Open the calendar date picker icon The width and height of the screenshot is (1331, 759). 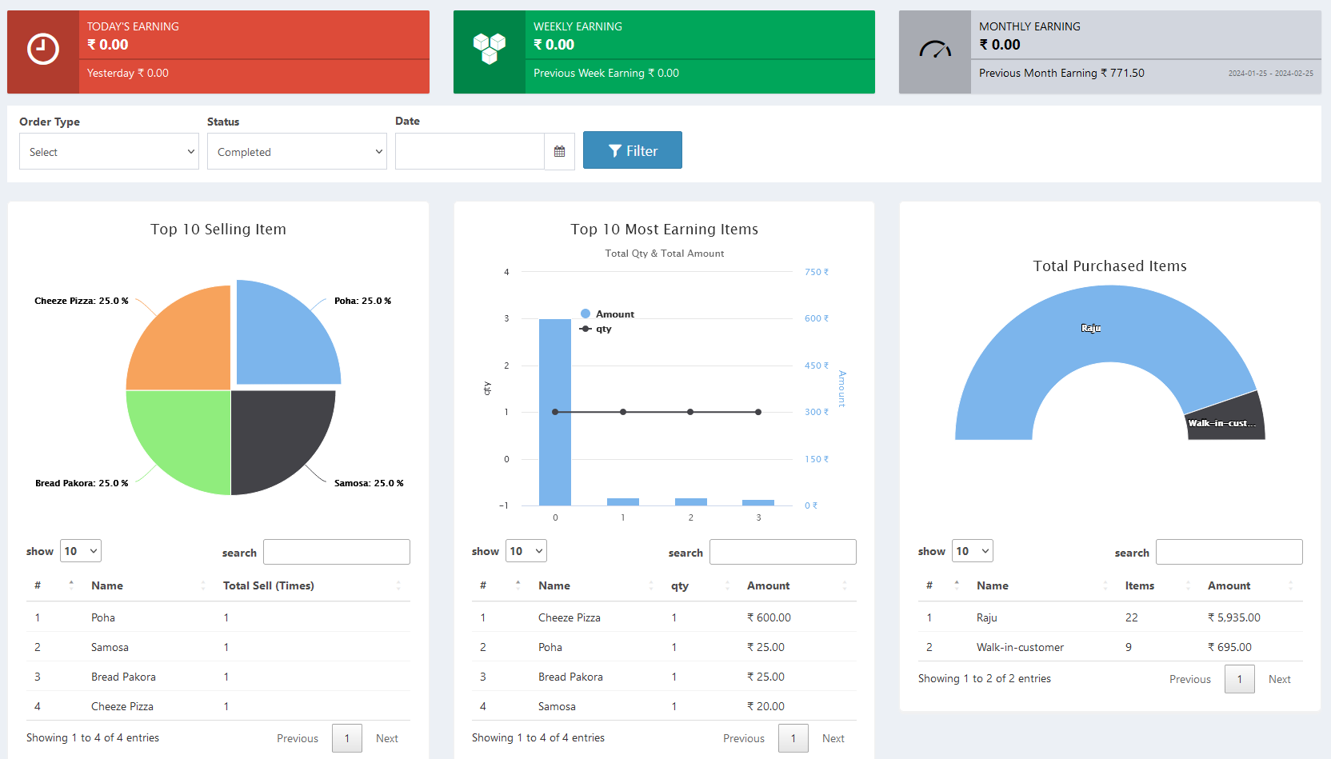[559, 151]
